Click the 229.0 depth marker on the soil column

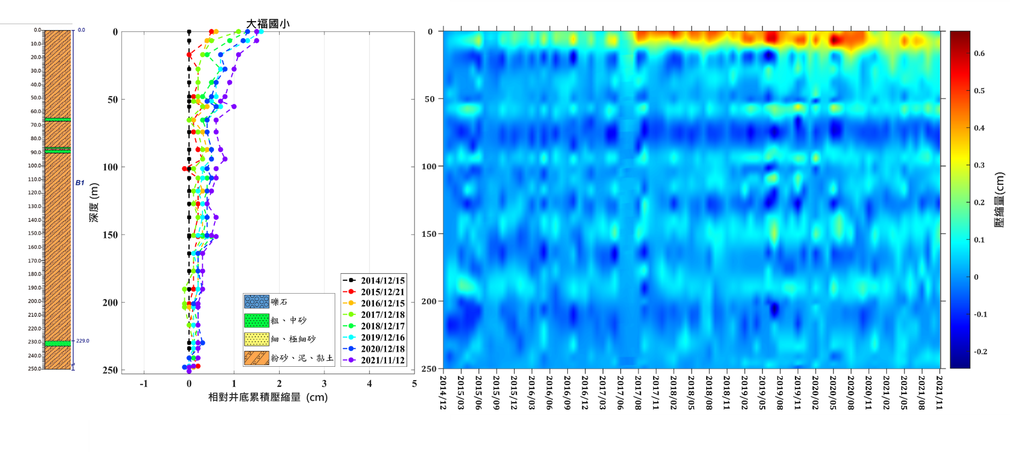(82, 341)
